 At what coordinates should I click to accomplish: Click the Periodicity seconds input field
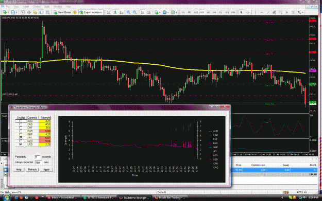click(x=38, y=157)
